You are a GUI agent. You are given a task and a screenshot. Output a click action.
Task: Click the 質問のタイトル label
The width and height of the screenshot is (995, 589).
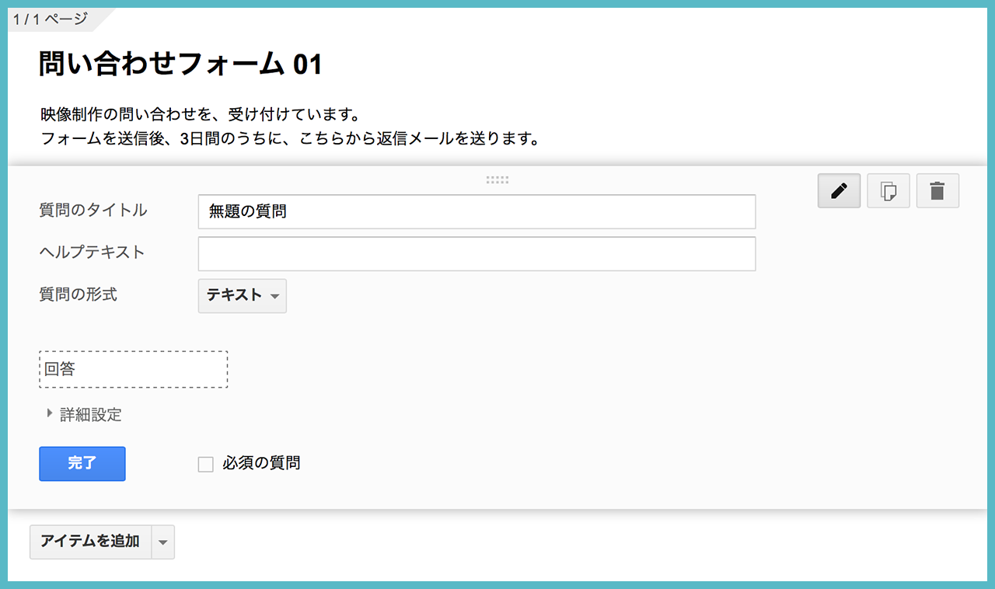click(x=93, y=210)
